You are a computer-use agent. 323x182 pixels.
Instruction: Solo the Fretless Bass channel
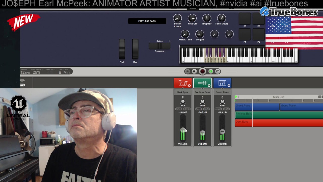(206, 109)
